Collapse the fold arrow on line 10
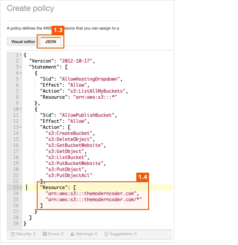The width and height of the screenshot is (238, 245). (x=20, y=109)
